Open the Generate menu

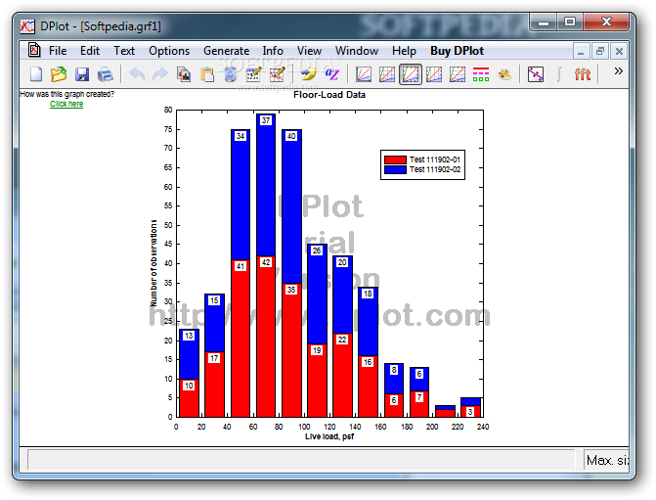coord(227,51)
